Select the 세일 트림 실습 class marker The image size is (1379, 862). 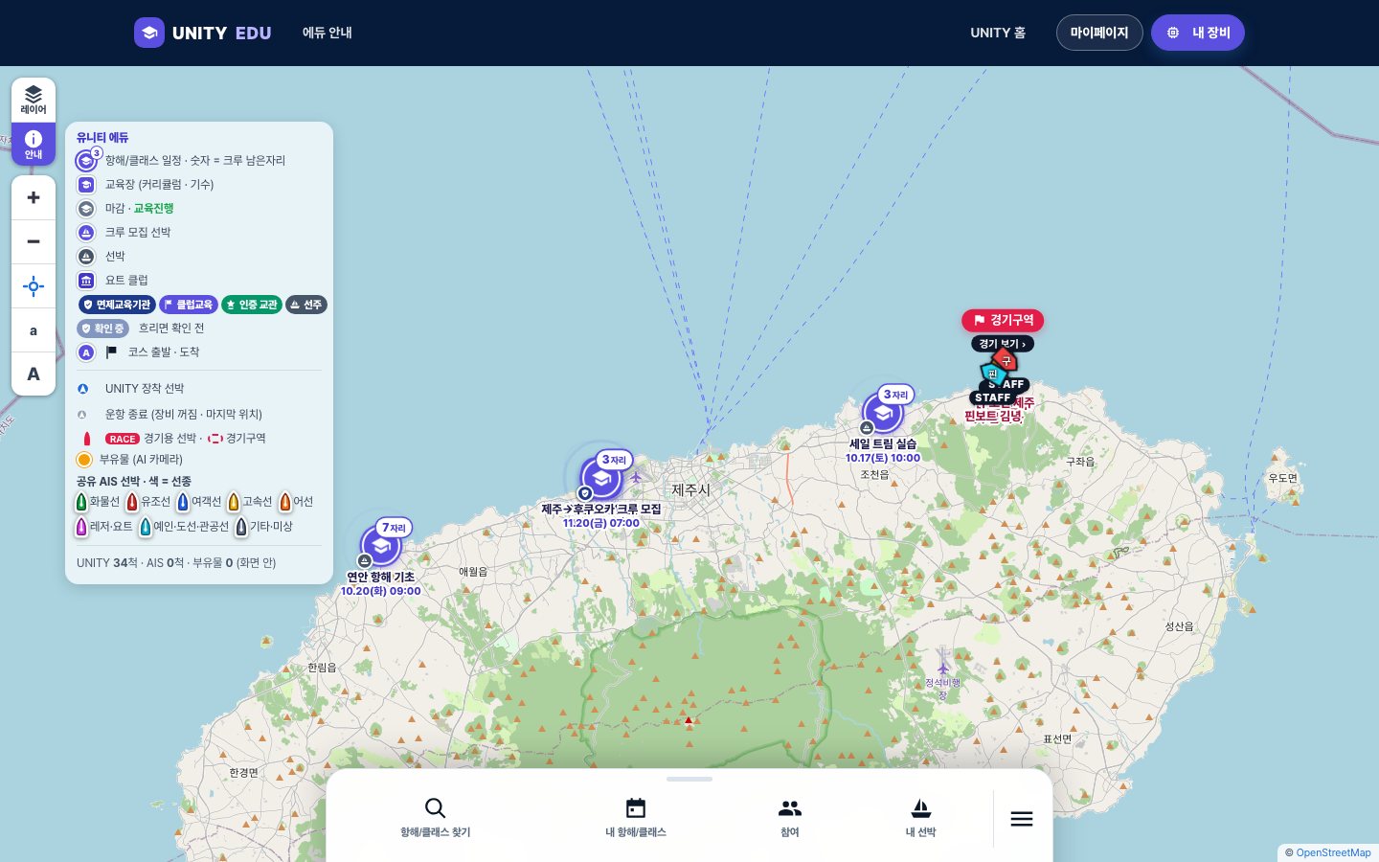pyautogui.click(x=883, y=414)
